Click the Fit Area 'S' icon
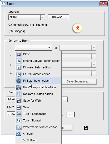The height and width of the screenshot is (144, 109). pyautogui.click(x=19, y=68)
